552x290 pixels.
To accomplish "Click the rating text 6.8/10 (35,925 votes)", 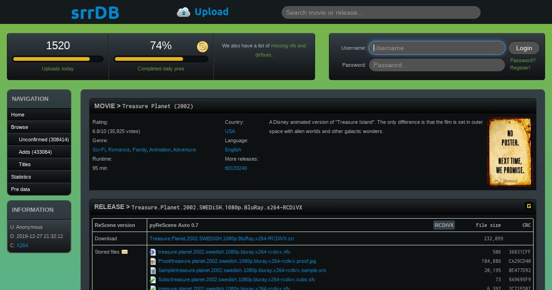I will click(116, 131).
